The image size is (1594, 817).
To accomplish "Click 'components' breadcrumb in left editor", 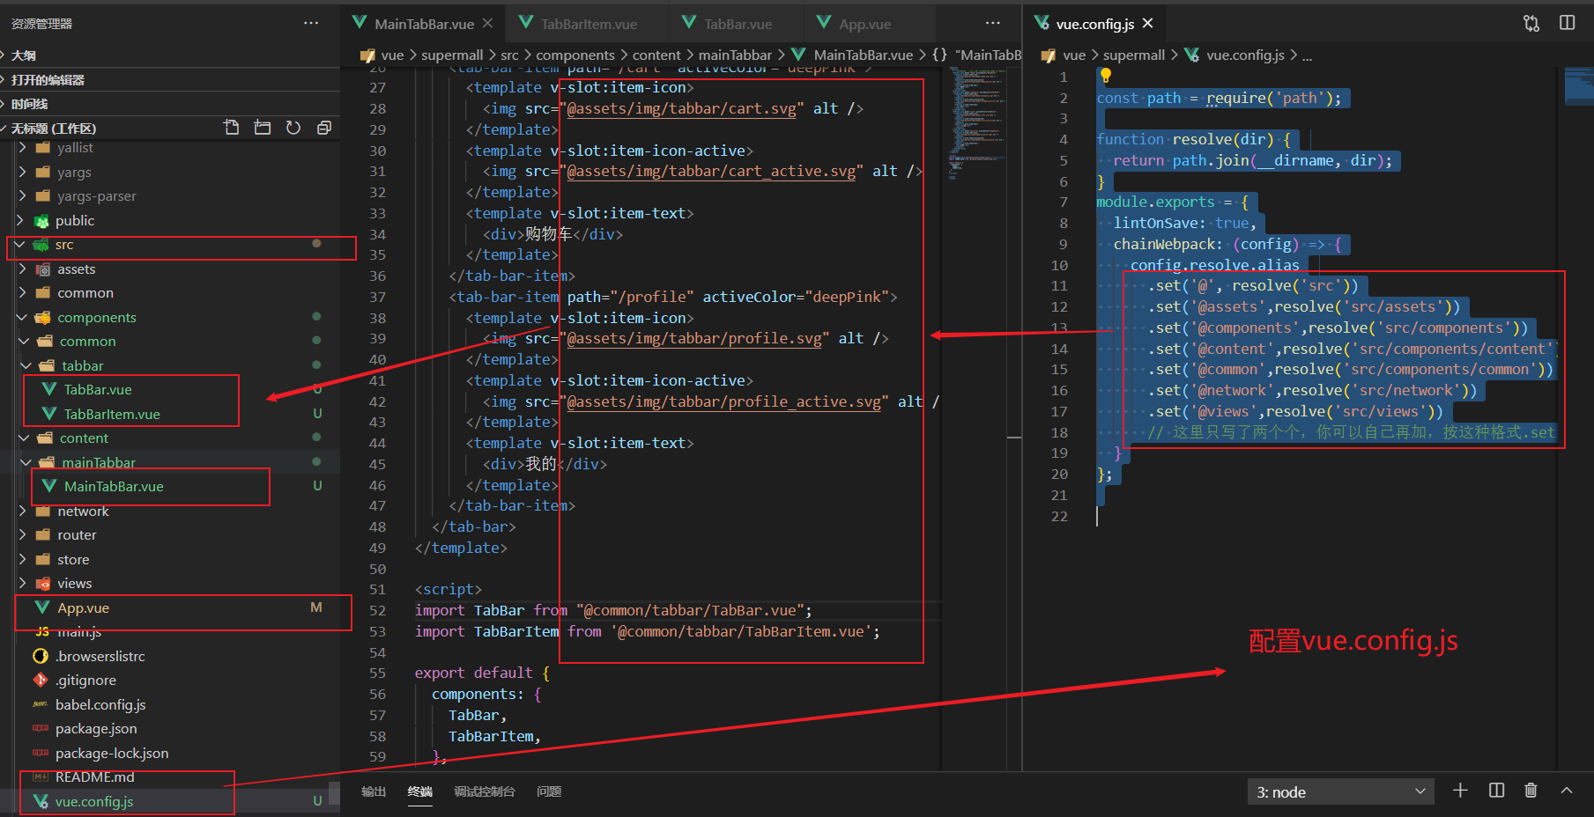I will click(575, 55).
